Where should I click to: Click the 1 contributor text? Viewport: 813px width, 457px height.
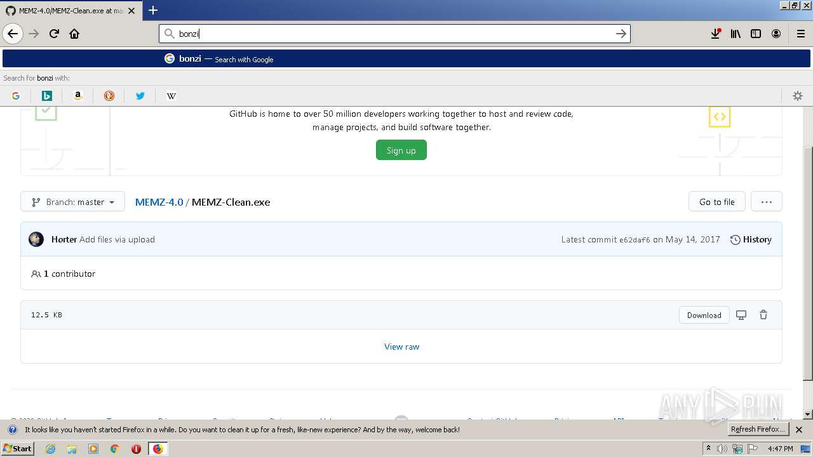69,274
